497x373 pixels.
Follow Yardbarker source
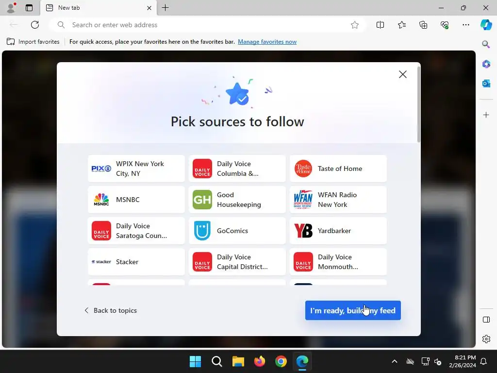tap(338, 231)
